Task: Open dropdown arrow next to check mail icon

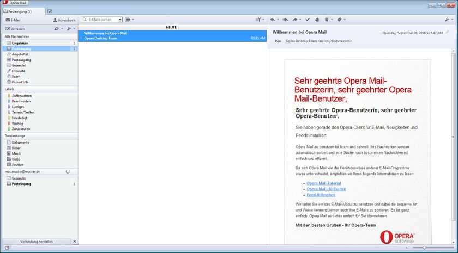Action: 62,29
